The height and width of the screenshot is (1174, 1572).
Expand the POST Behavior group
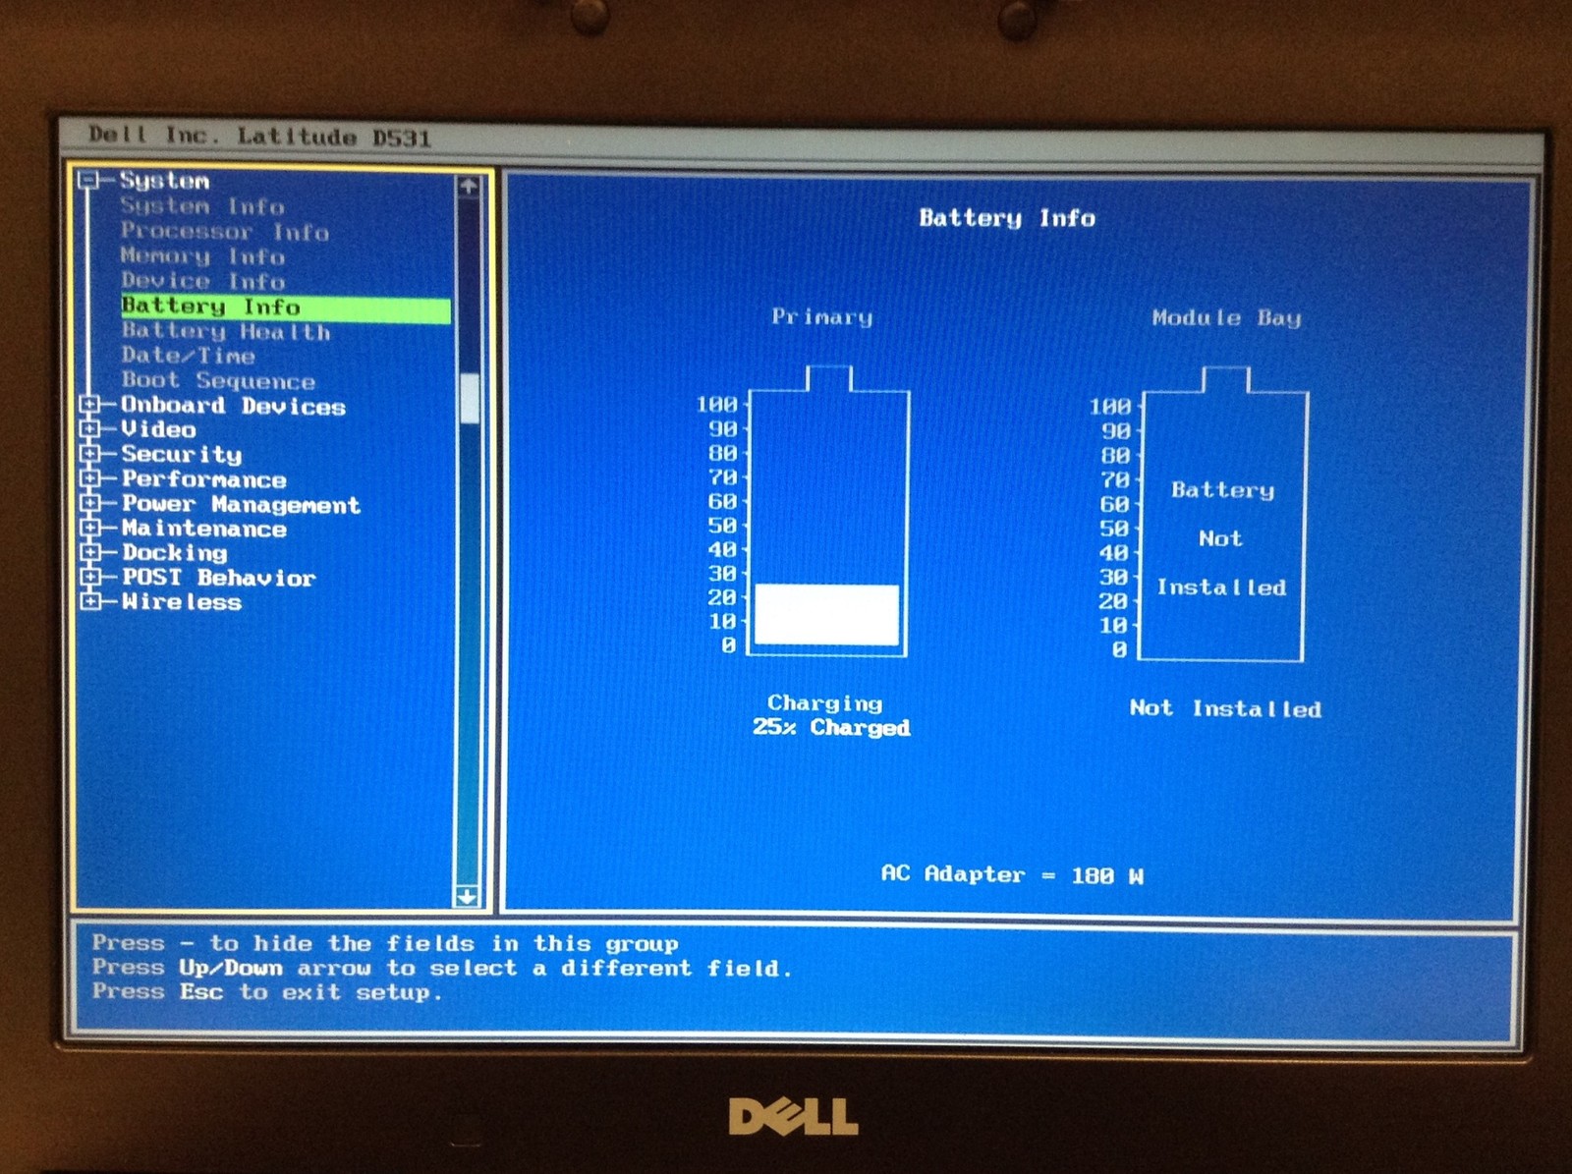point(90,577)
